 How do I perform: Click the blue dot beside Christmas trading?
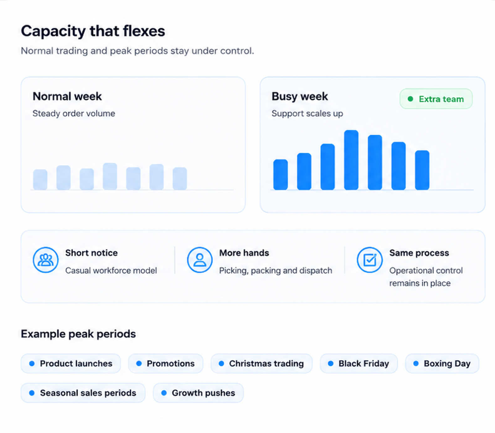(221, 363)
